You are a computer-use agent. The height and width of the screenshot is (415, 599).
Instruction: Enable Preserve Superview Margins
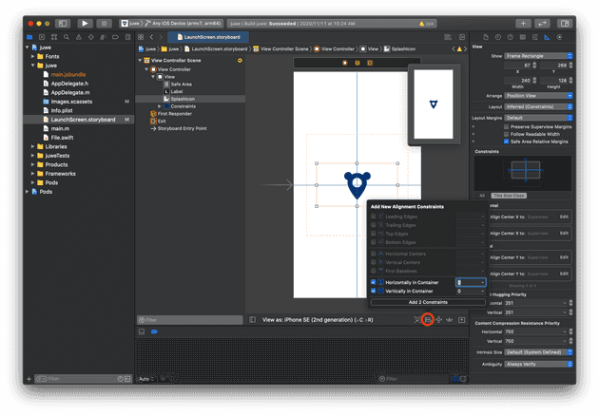point(506,126)
